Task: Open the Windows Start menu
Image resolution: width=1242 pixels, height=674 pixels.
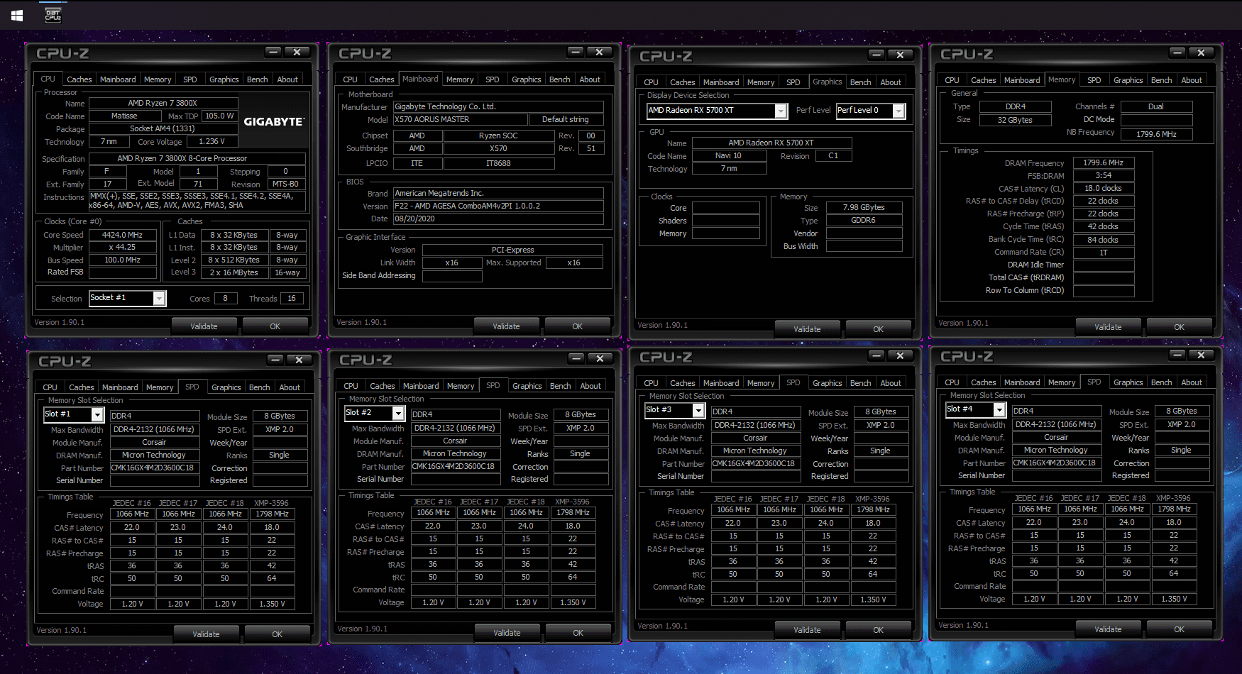Action: point(17,15)
